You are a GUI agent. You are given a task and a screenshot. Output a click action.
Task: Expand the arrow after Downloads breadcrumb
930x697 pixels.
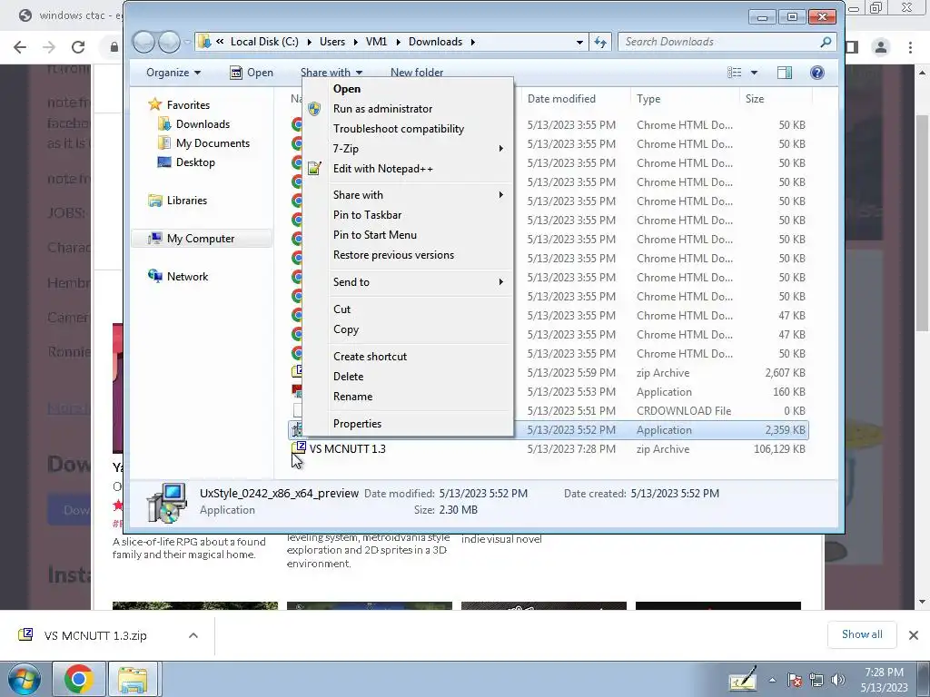(472, 42)
